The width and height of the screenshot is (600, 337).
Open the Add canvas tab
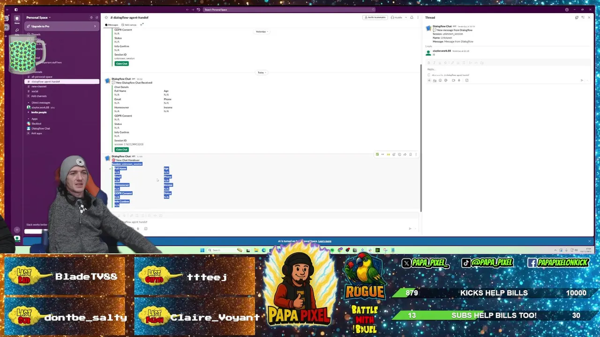129,25
